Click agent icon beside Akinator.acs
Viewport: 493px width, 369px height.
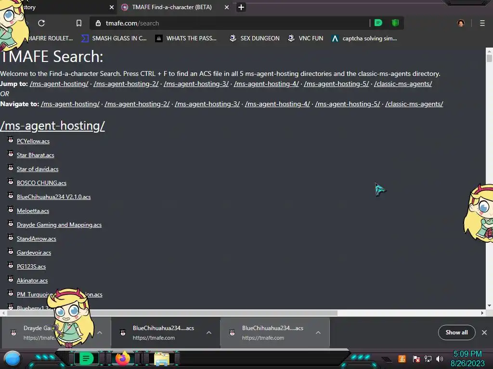11,279
